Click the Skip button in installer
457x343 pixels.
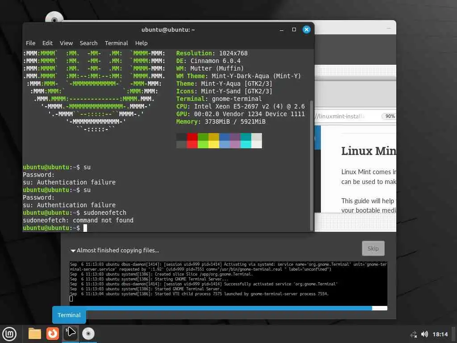[x=373, y=248]
